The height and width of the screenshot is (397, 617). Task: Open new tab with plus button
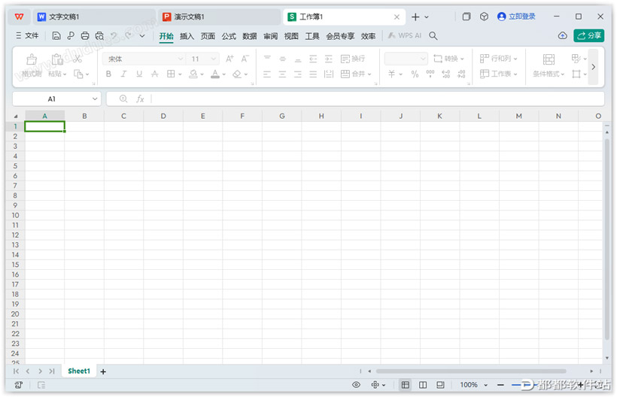tap(415, 17)
